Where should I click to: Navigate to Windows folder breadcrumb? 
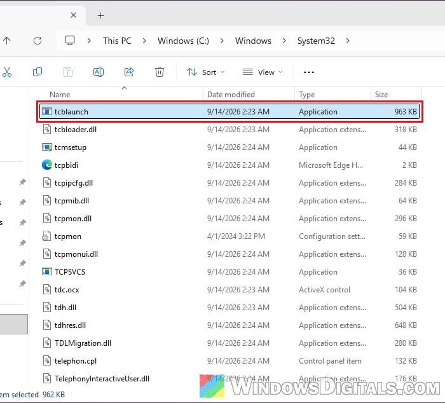[253, 41]
